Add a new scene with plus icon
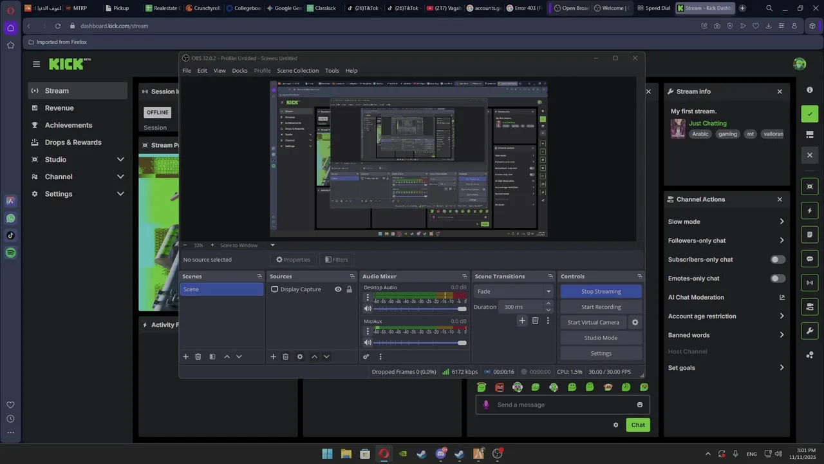The image size is (824, 464). pos(186,356)
